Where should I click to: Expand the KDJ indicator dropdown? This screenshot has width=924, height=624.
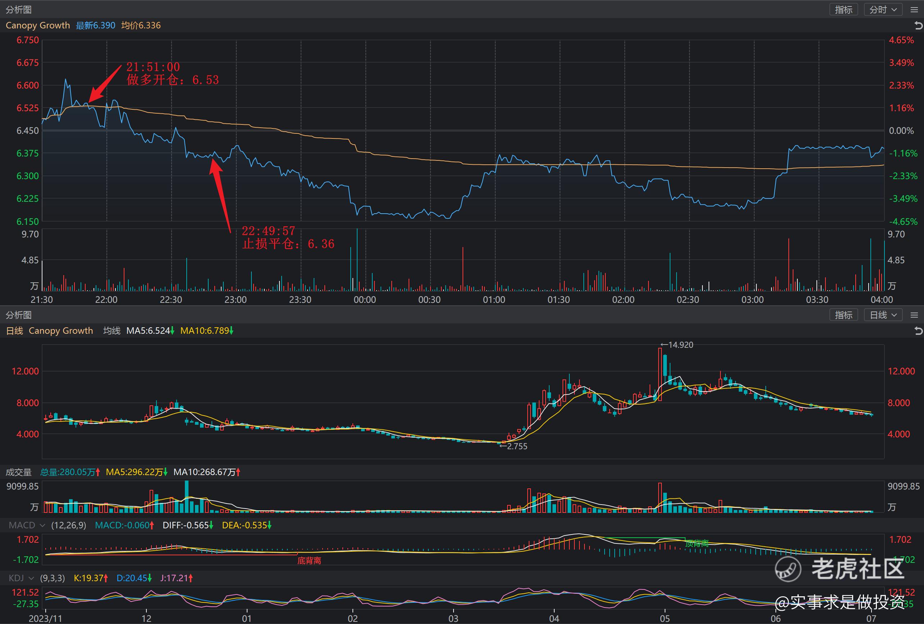point(21,578)
